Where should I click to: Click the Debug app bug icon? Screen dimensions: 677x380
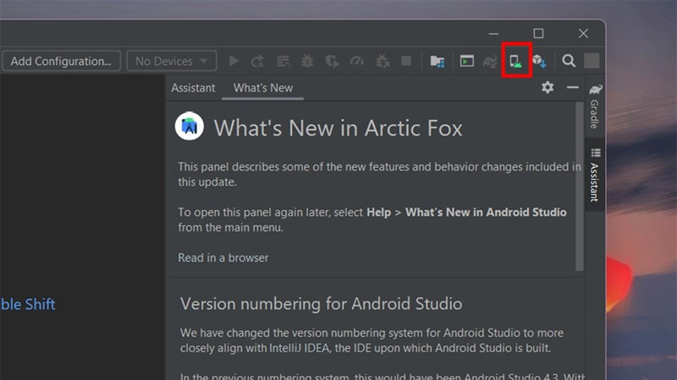point(307,61)
